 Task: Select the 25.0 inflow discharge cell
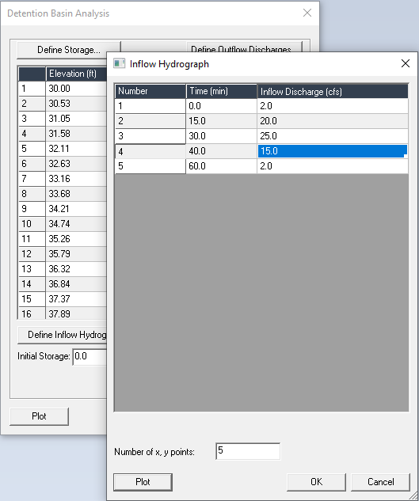click(333, 136)
